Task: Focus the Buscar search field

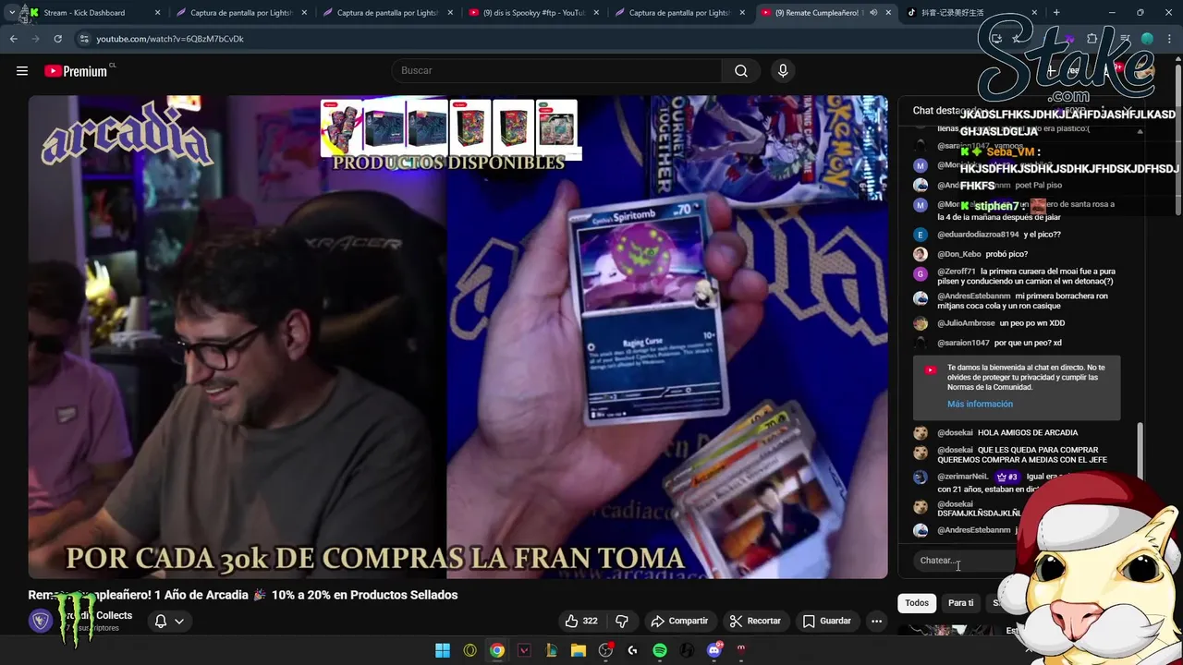Action: tap(557, 71)
